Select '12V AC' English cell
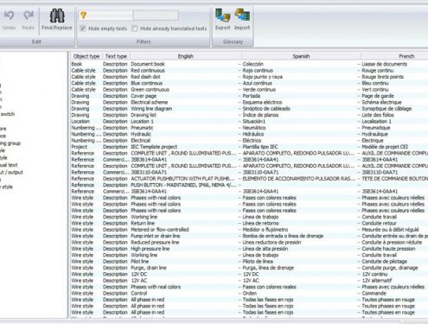The height and width of the screenshot is (324, 428). (x=139, y=281)
